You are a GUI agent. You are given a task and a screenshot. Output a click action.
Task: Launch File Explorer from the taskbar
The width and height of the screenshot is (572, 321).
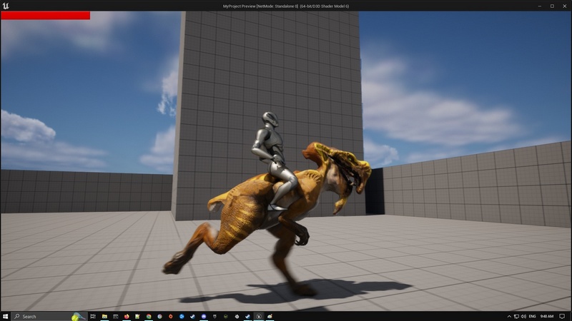[x=104, y=316]
